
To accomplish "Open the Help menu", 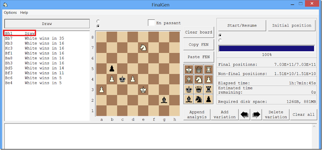I will pyautogui.click(x=24, y=12).
